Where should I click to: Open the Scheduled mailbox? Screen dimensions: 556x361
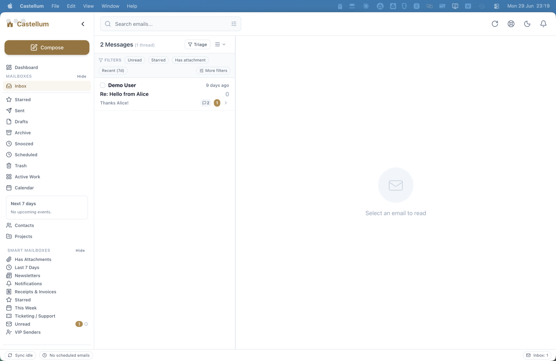47,155
